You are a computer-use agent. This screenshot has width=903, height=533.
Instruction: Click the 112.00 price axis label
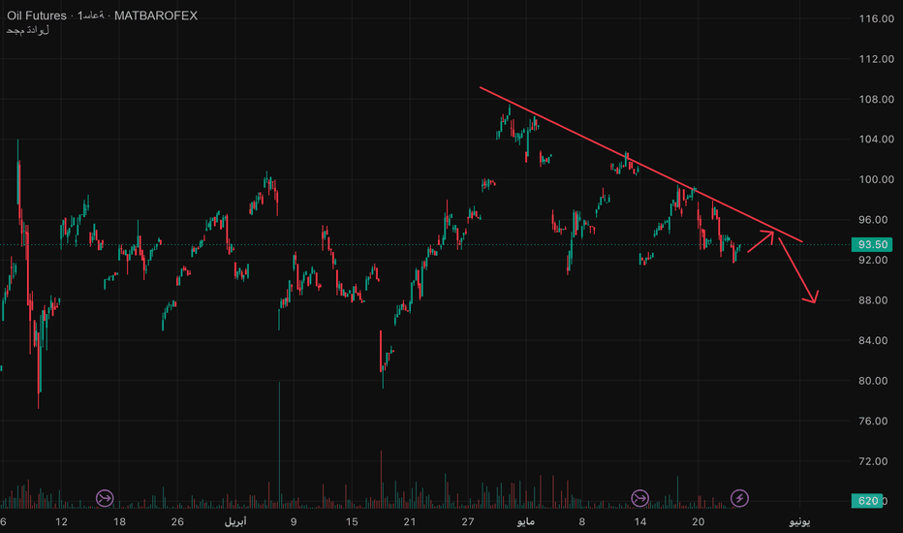876,59
